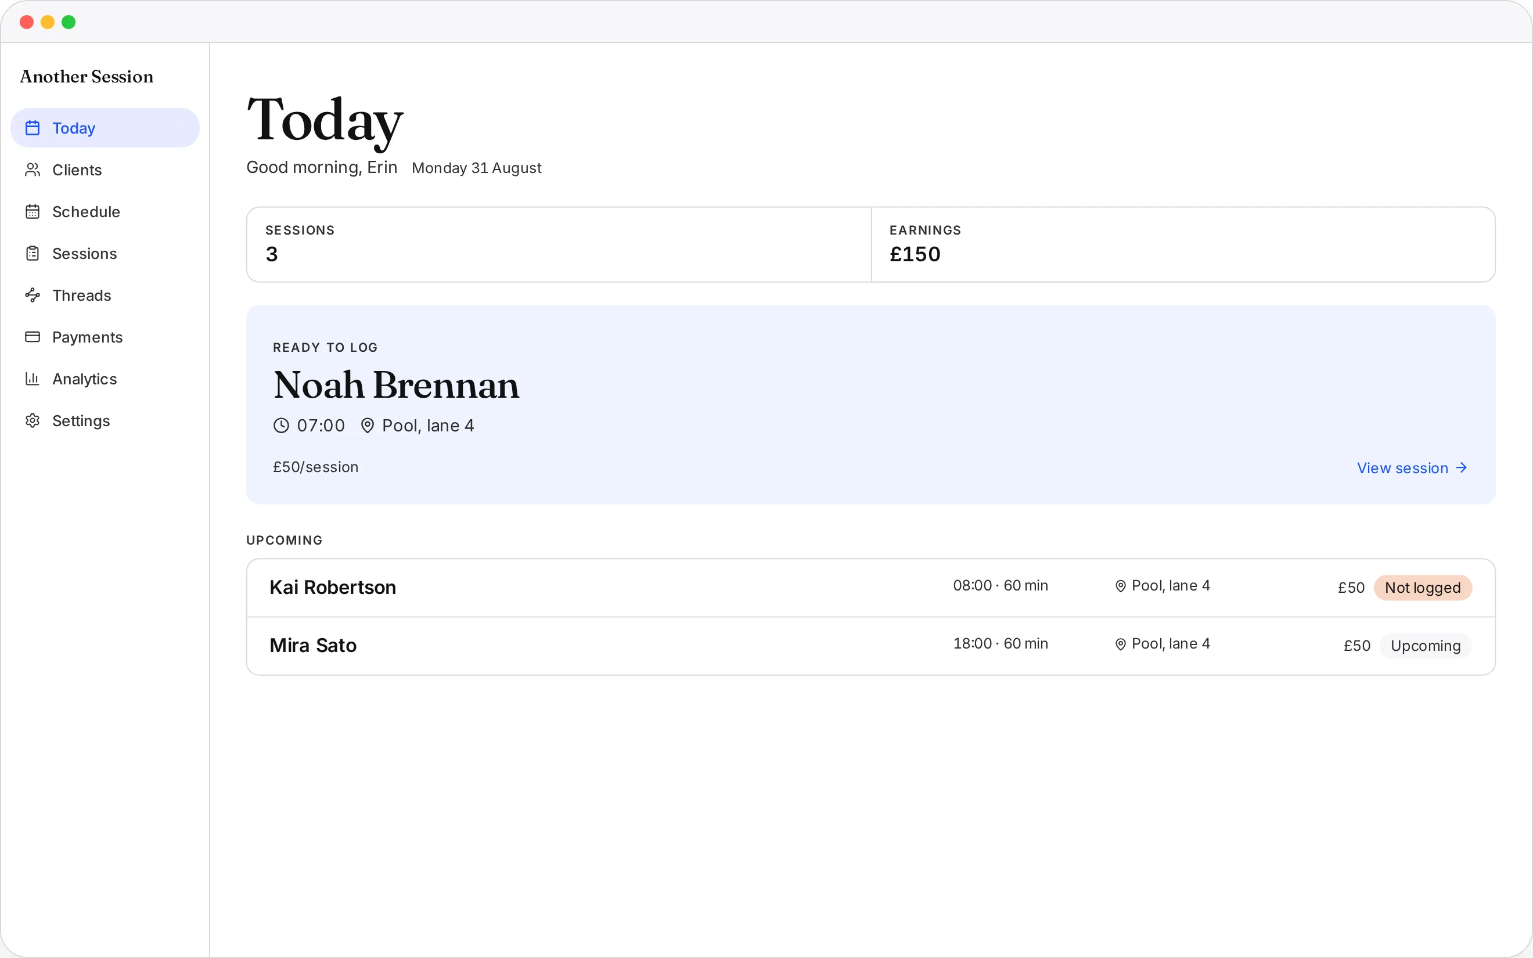The image size is (1533, 958).
Task: Click the Earnings value £150
Action: click(x=915, y=254)
